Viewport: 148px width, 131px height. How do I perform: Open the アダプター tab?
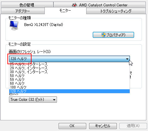tap(23, 11)
